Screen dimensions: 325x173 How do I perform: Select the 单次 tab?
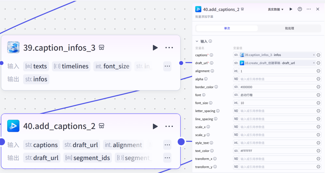pyautogui.click(x=227, y=28)
